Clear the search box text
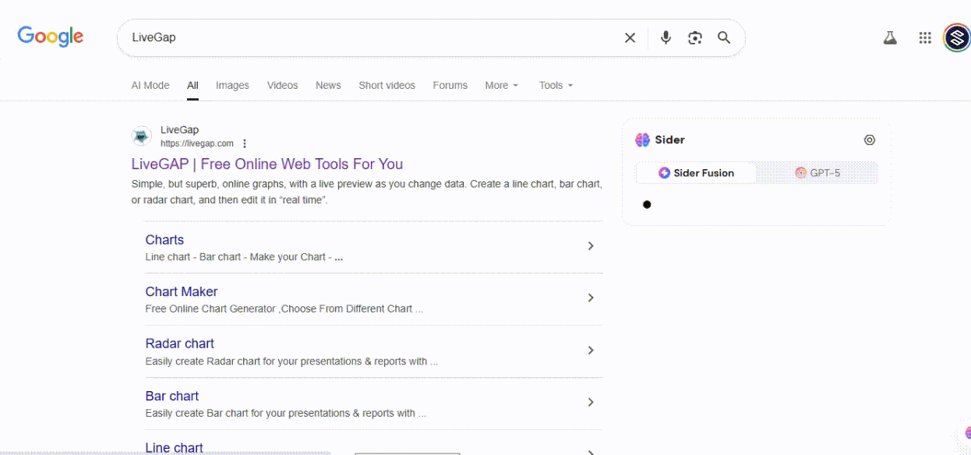 tap(630, 38)
